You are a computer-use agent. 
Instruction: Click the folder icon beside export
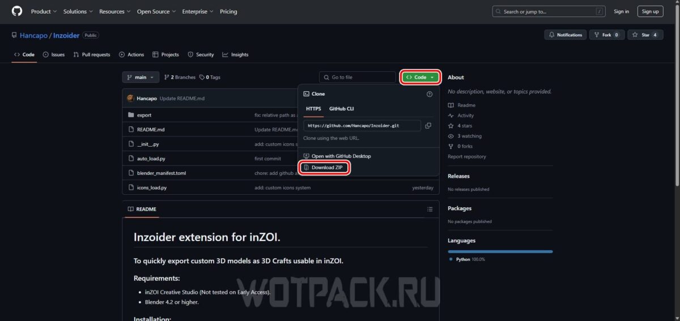(131, 115)
